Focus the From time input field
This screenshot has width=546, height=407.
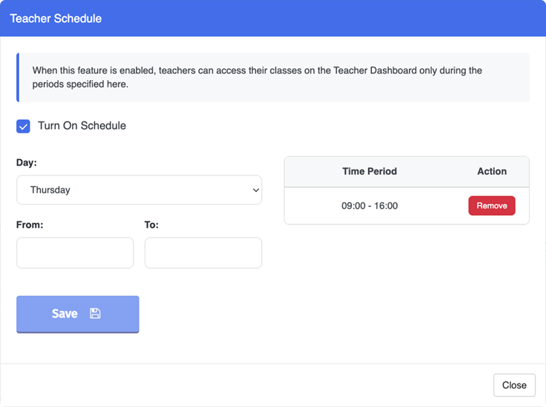[75, 253]
